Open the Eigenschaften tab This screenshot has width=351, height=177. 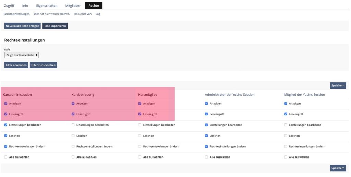(47, 6)
